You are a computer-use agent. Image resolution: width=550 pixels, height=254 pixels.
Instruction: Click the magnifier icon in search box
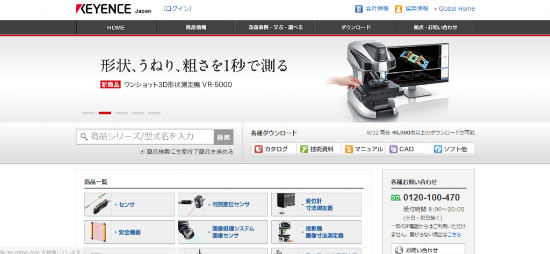84,137
